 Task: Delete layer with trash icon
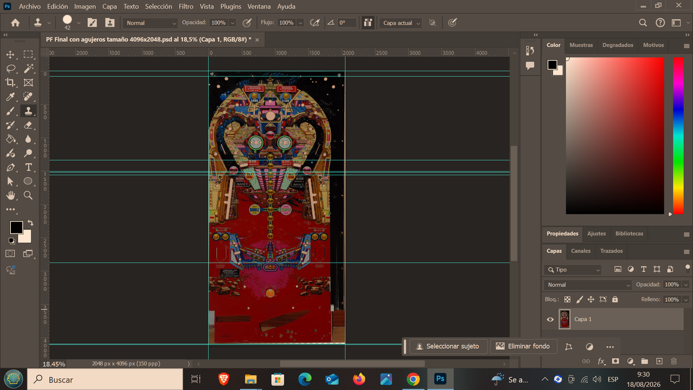point(674,361)
